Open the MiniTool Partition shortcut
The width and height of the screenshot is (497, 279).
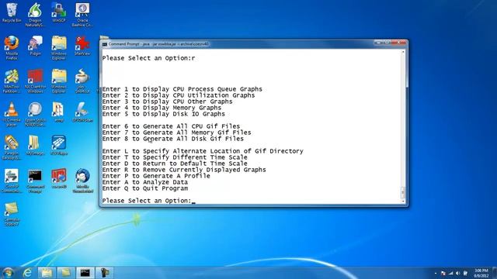12,81
